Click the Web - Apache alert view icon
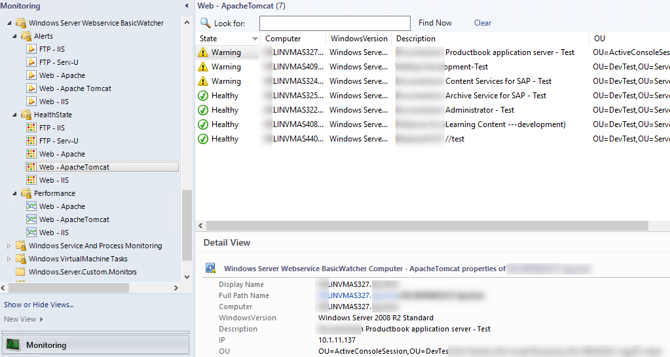Screen dimensions: 670x357 [31, 75]
